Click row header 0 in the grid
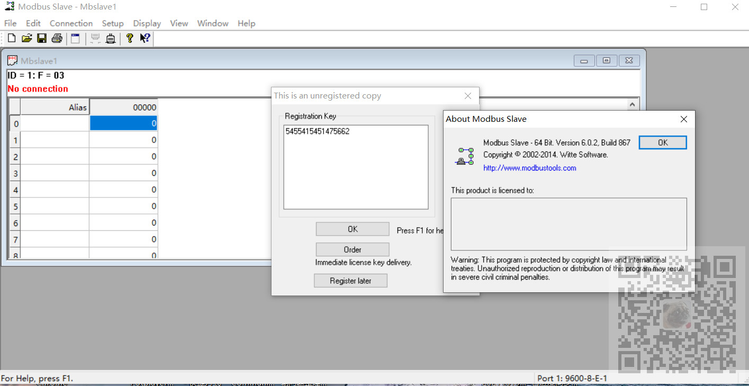This screenshot has width=749, height=386. tap(15, 123)
